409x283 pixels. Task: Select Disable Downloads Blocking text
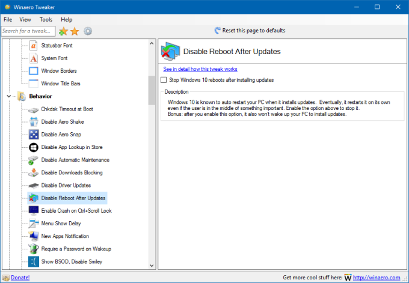tap(72, 172)
